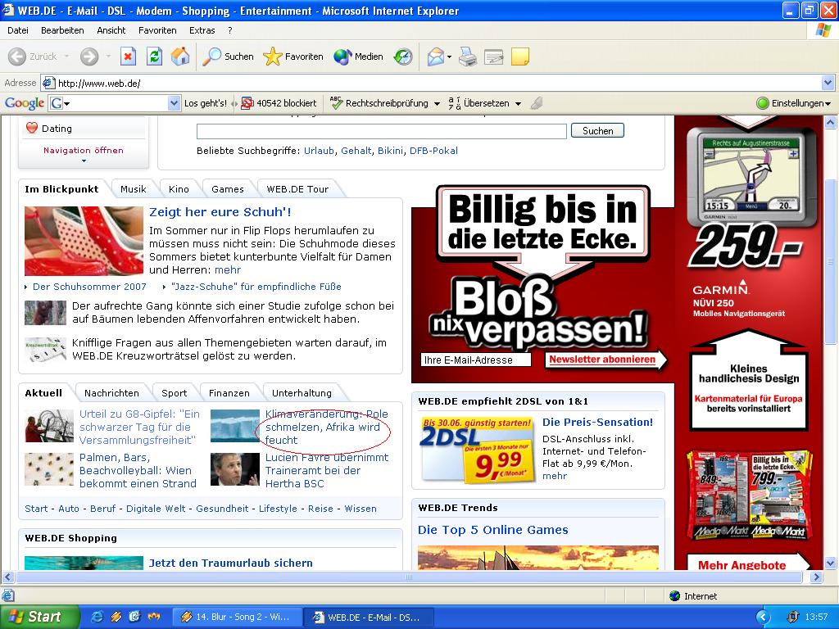Expand Rechtschreibprüfung options dropdown arrow
The width and height of the screenshot is (839, 629).
[x=437, y=104]
